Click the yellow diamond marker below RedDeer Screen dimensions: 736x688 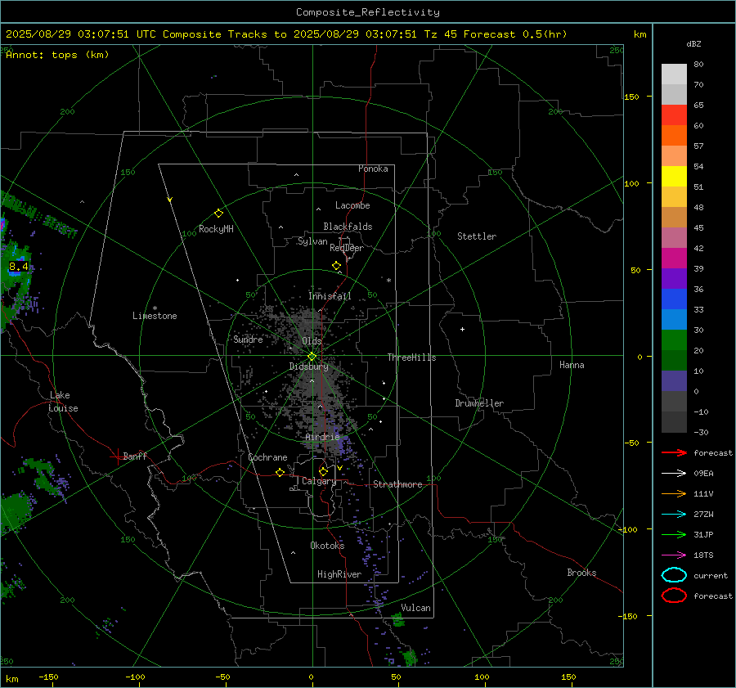(336, 266)
